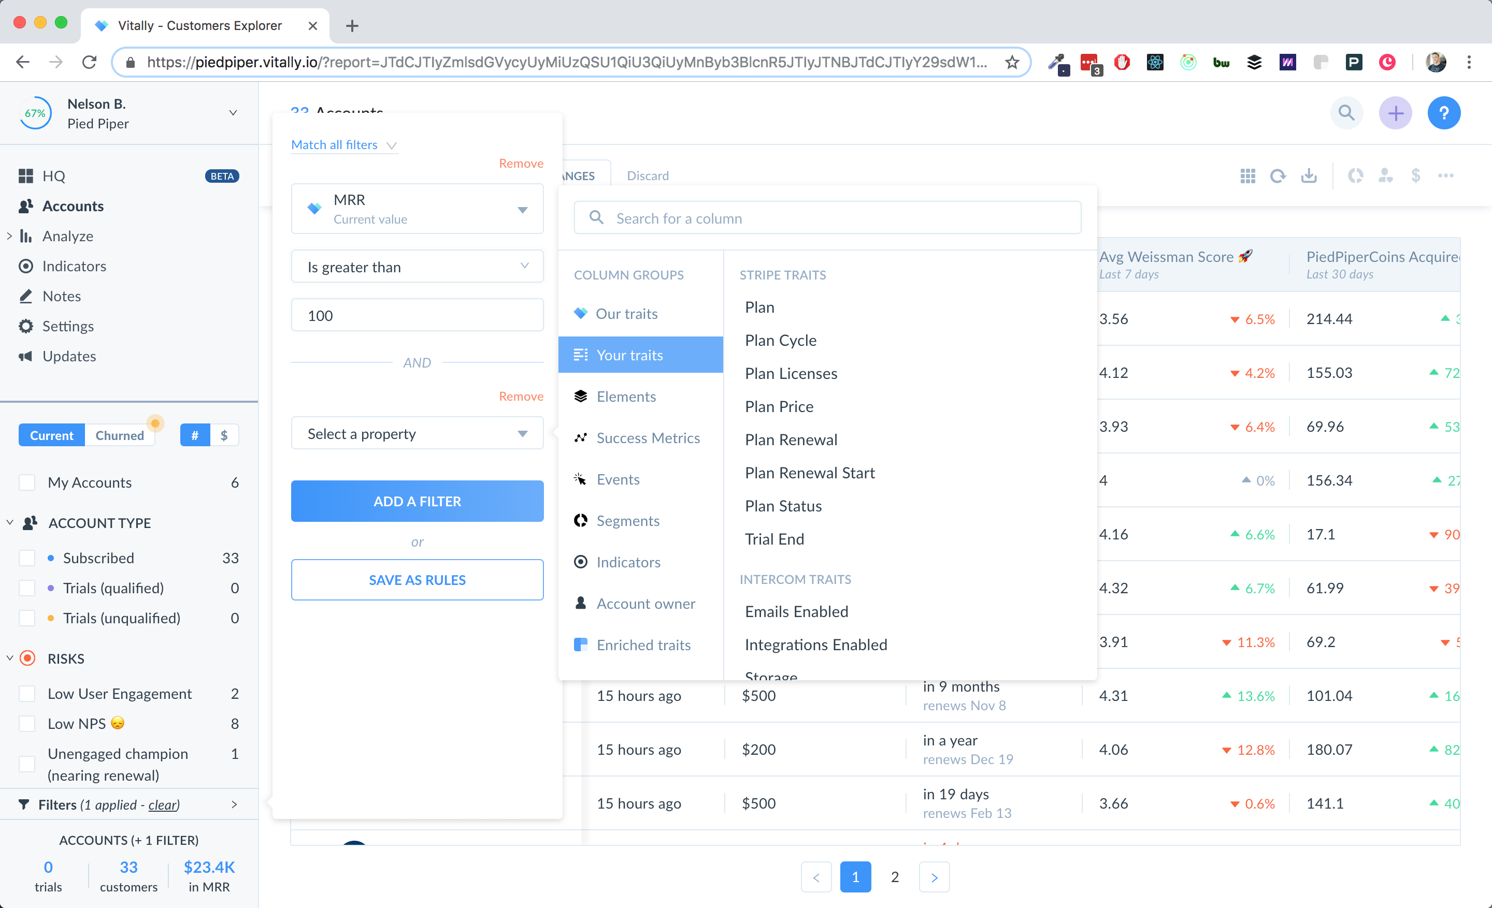Open the MRR property dropdown
This screenshot has width=1492, height=908.
[x=417, y=209]
